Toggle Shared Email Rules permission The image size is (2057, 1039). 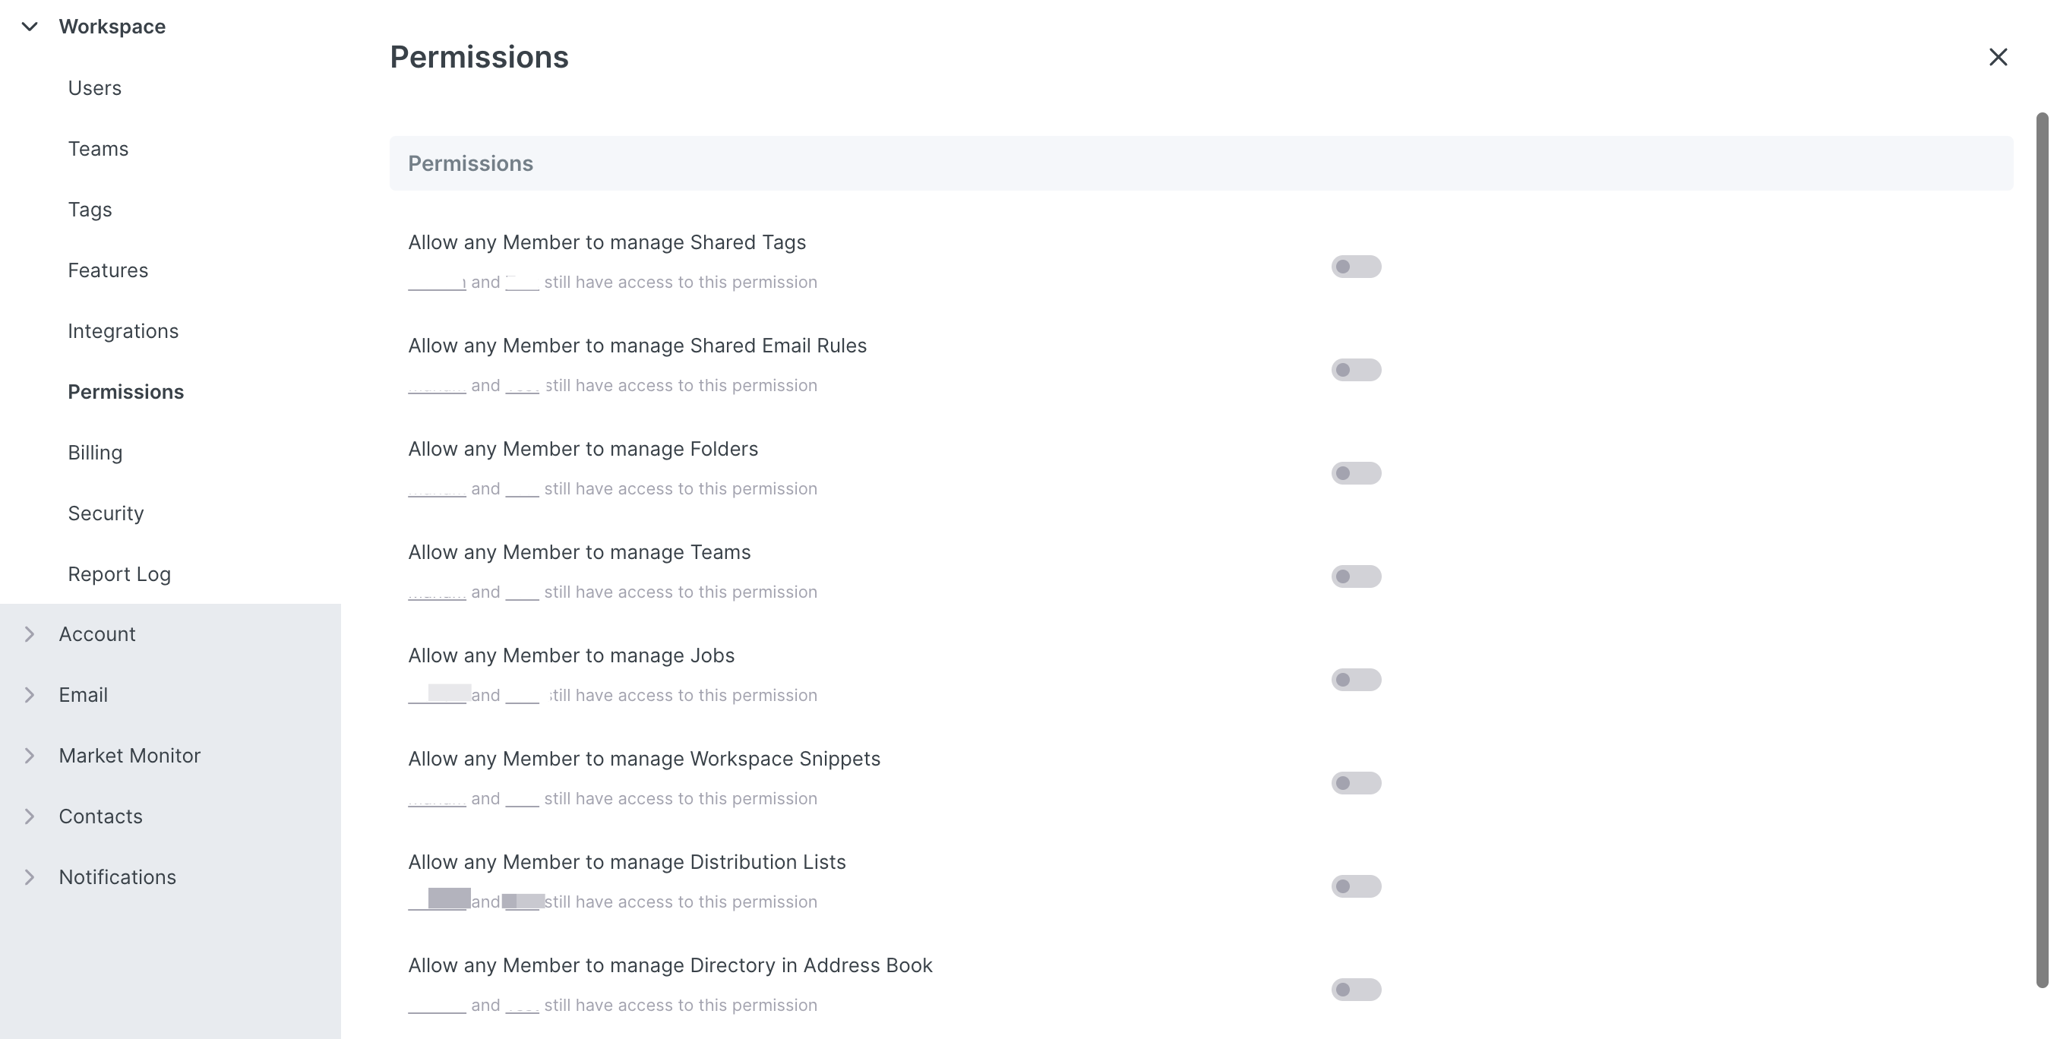click(x=1355, y=370)
